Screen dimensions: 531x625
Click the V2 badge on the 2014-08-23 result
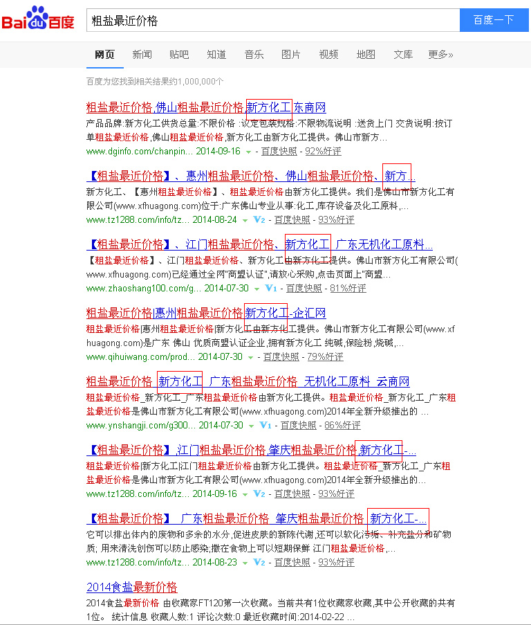(x=259, y=563)
